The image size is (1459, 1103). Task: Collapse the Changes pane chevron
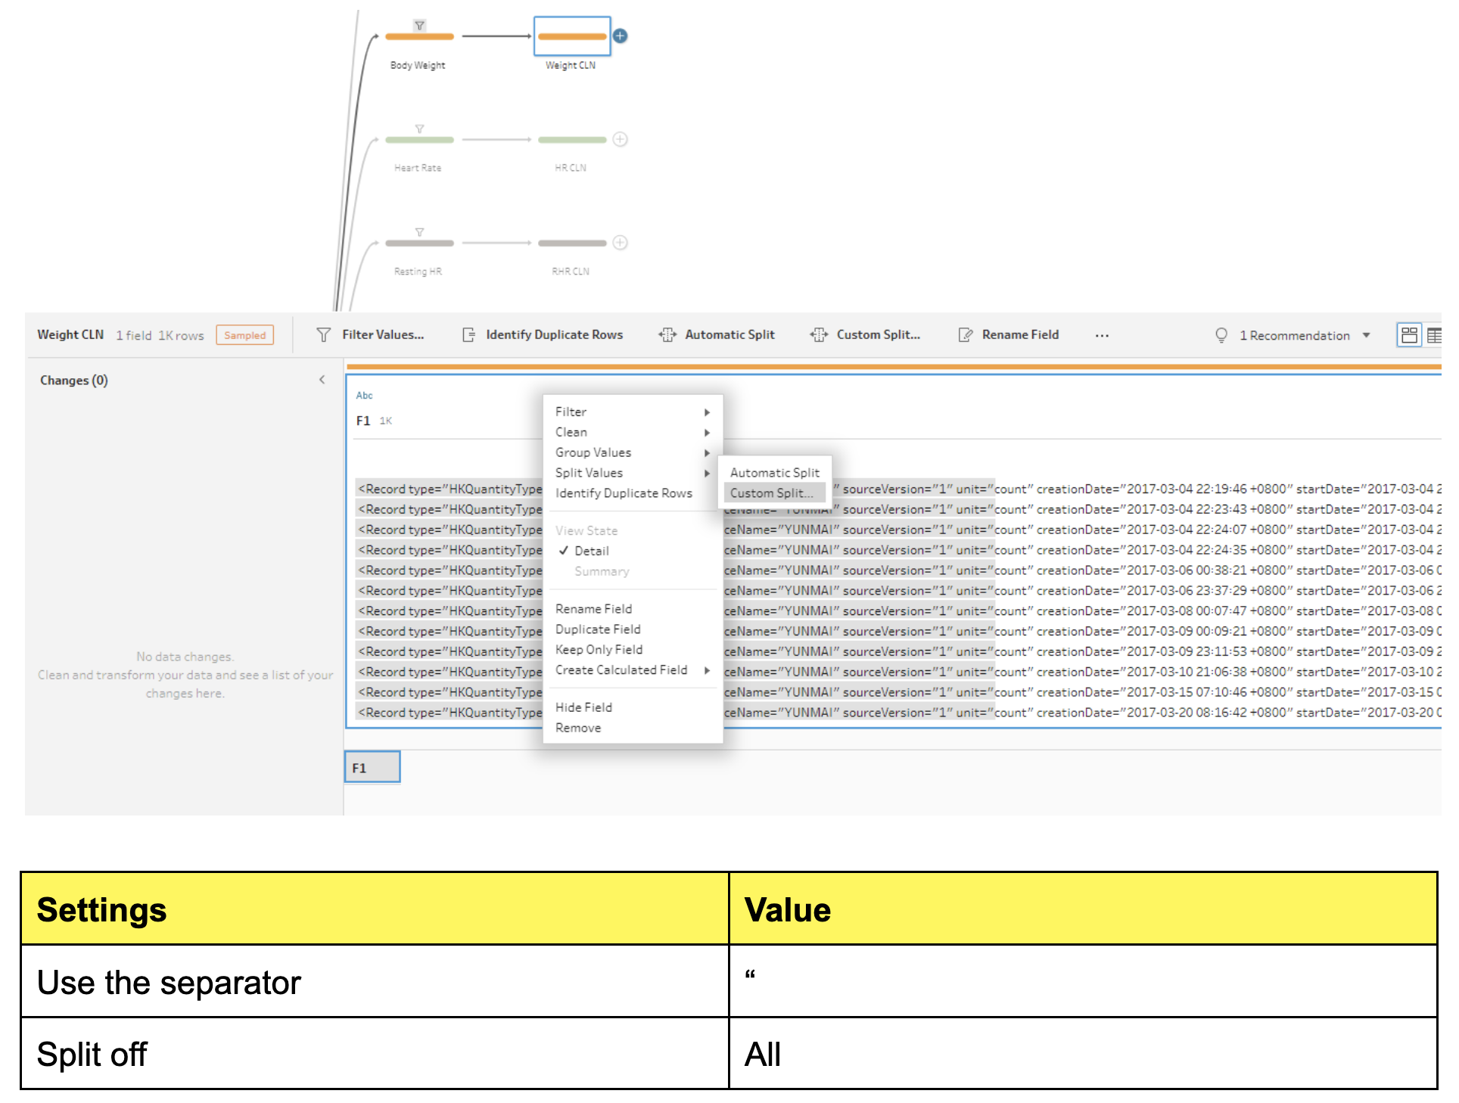coord(322,380)
